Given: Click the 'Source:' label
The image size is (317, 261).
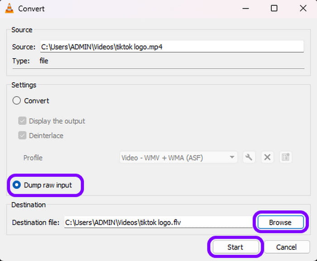Looking at the screenshot, I should (x=24, y=47).
